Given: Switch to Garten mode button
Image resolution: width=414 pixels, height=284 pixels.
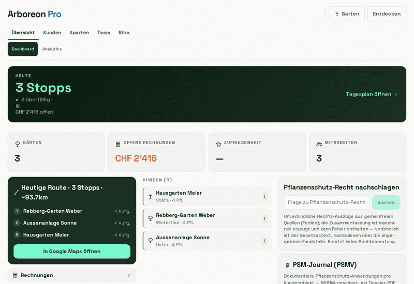Looking at the screenshot, I should click(x=347, y=14).
